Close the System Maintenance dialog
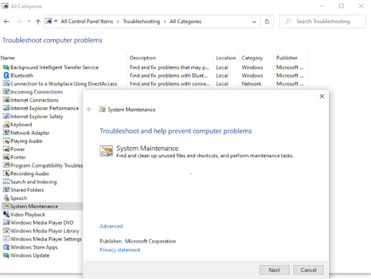The image size is (371, 279). coord(322,96)
